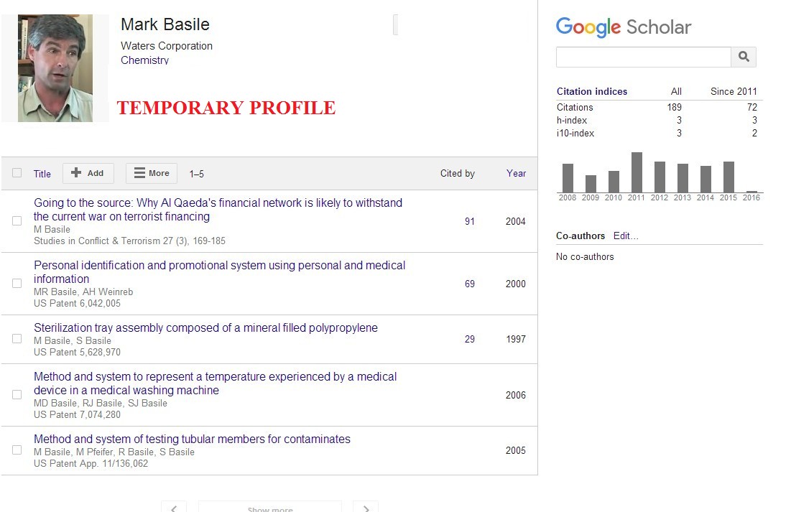Tick checkbox for testing tubular members patent

tap(17, 450)
